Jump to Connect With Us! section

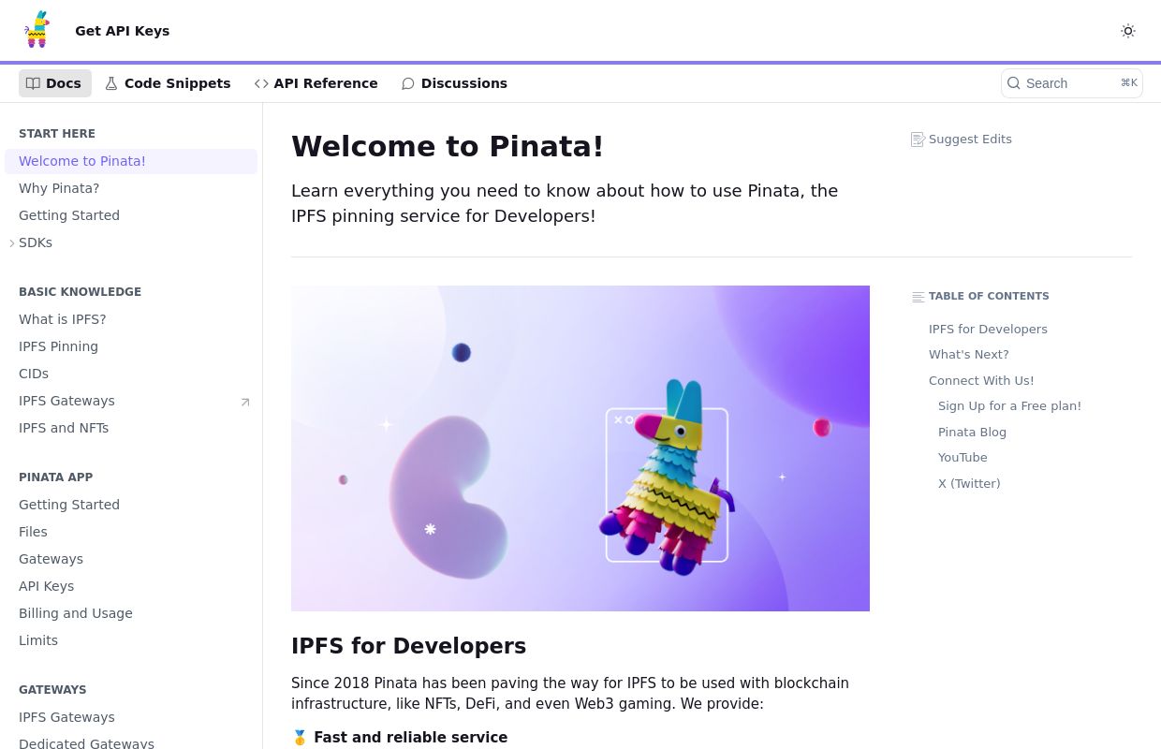click(981, 381)
